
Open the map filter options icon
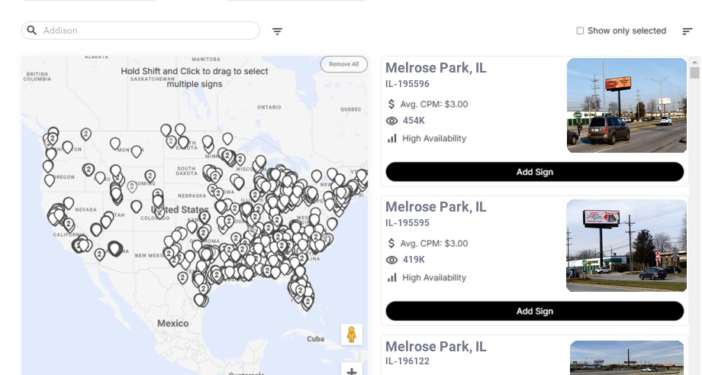click(x=278, y=31)
